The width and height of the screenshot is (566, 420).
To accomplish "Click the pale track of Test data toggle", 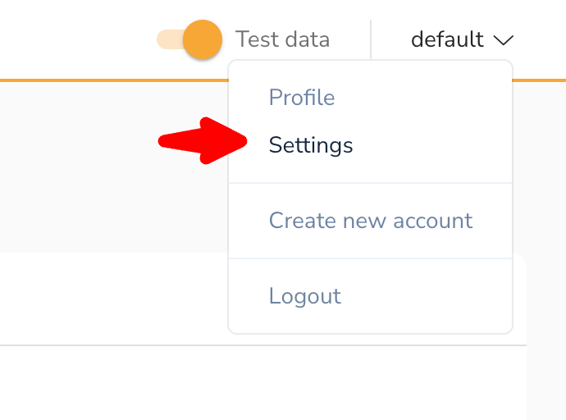I will [167, 39].
